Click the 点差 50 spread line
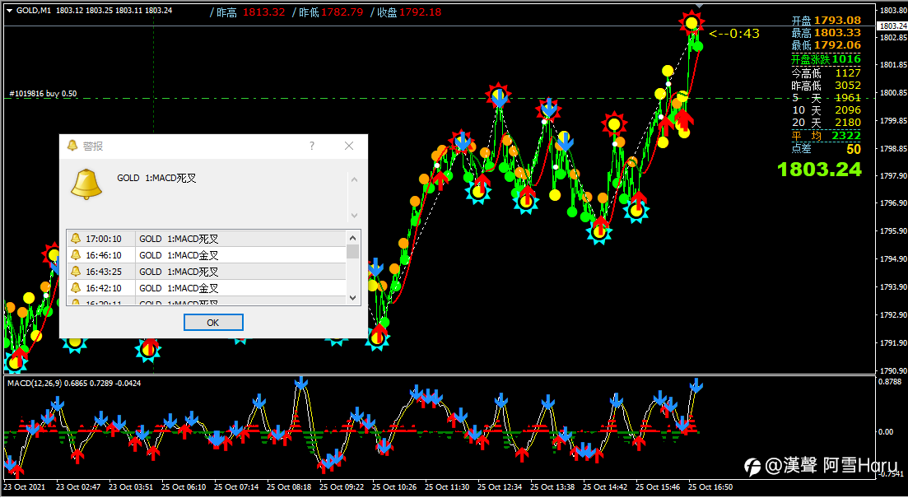908x498 pixels. (x=827, y=149)
